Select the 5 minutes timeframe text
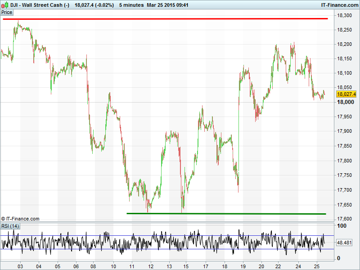The image size is (360, 270). click(131, 5)
